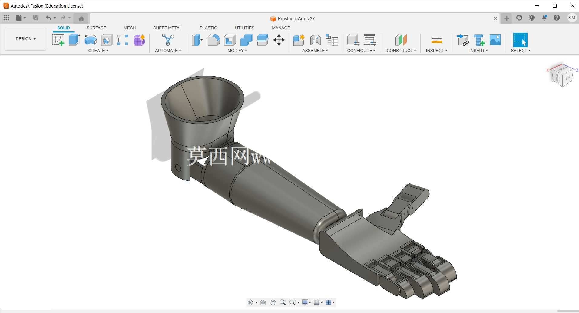Open the Help question mark
Viewport: 579px width, 313px height.
click(x=557, y=18)
